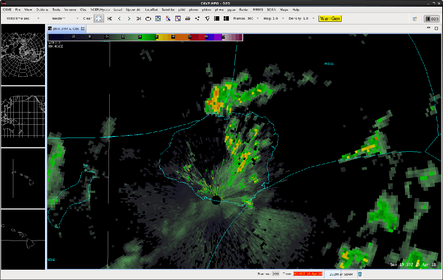Open the Maps menu
This screenshot has width=443, height=280.
click(x=284, y=10)
